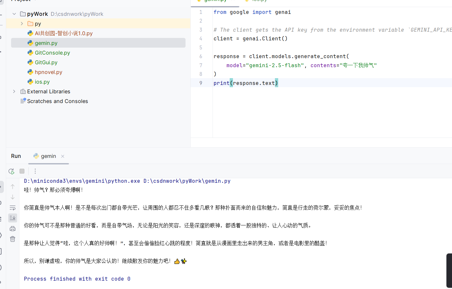The width and height of the screenshot is (452, 289).
Task: Expand the External Libraries node
Action: (14, 91)
